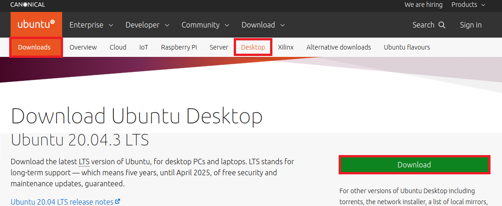Switch to the Cloud tab
The height and width of the screenshot is (206, 502).
pyautogui.click(x=118, y=47)
